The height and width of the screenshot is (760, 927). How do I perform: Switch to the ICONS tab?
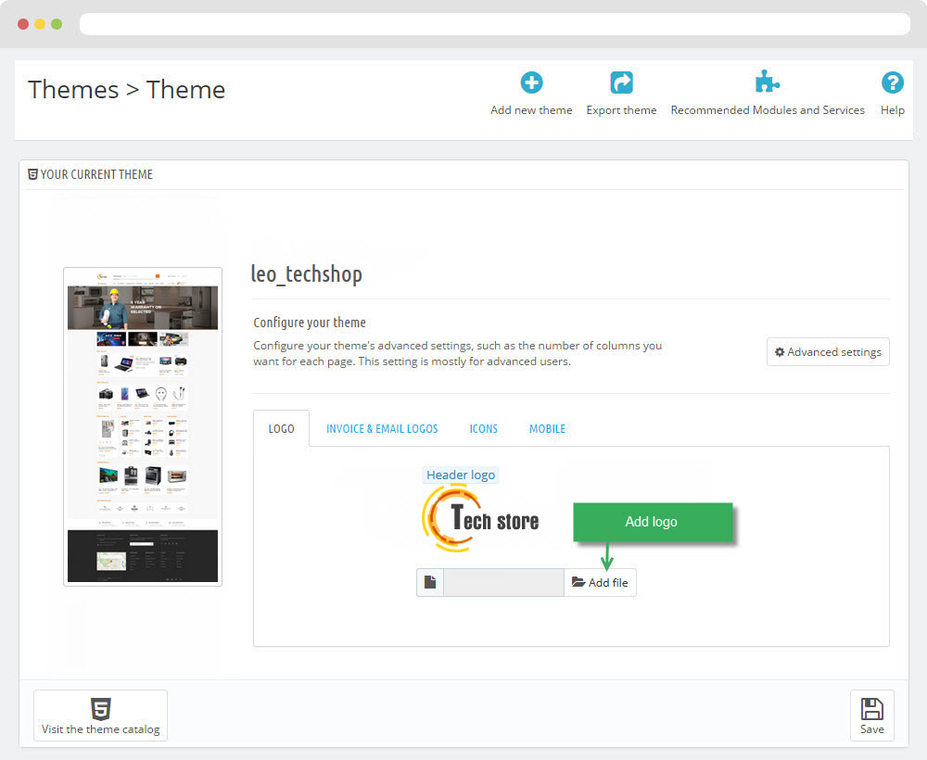pos(484,428)
